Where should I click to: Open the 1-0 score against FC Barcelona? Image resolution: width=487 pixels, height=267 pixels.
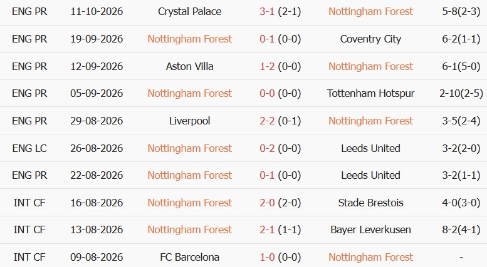click(x=267, y=257)
